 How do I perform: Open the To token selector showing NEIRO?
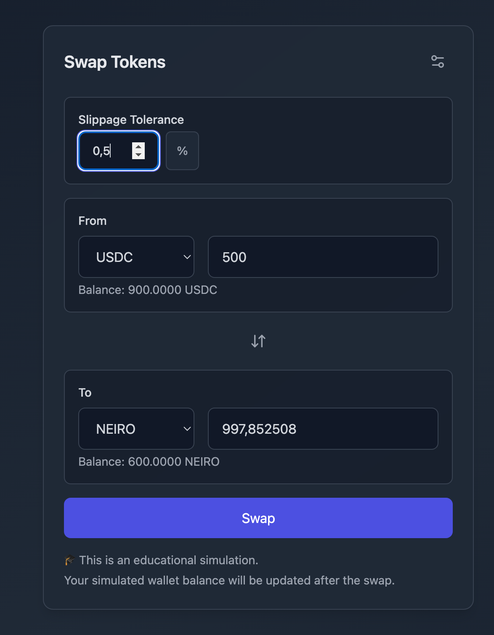click(x=135, y=429)
